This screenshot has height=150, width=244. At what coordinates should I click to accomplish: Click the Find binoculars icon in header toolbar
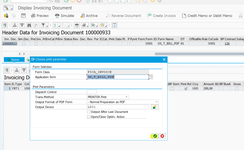tap(29, 25)
